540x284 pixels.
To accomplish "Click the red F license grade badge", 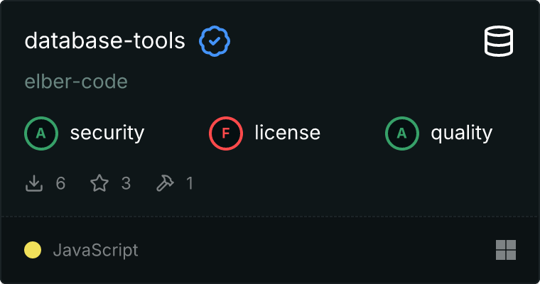I will click(226, 133).
